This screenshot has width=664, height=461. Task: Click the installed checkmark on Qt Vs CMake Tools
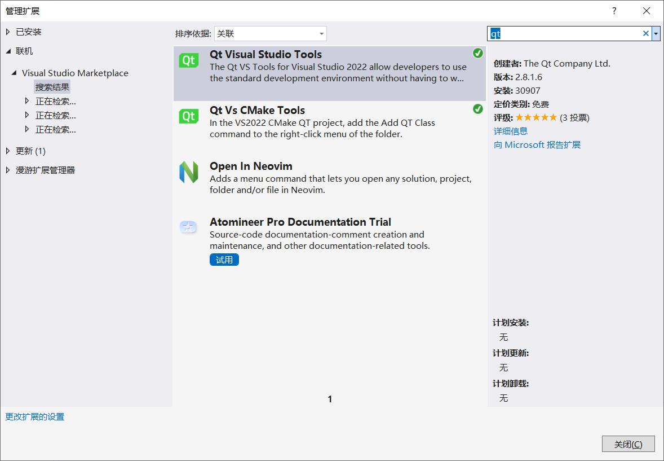tap(477, 109)
